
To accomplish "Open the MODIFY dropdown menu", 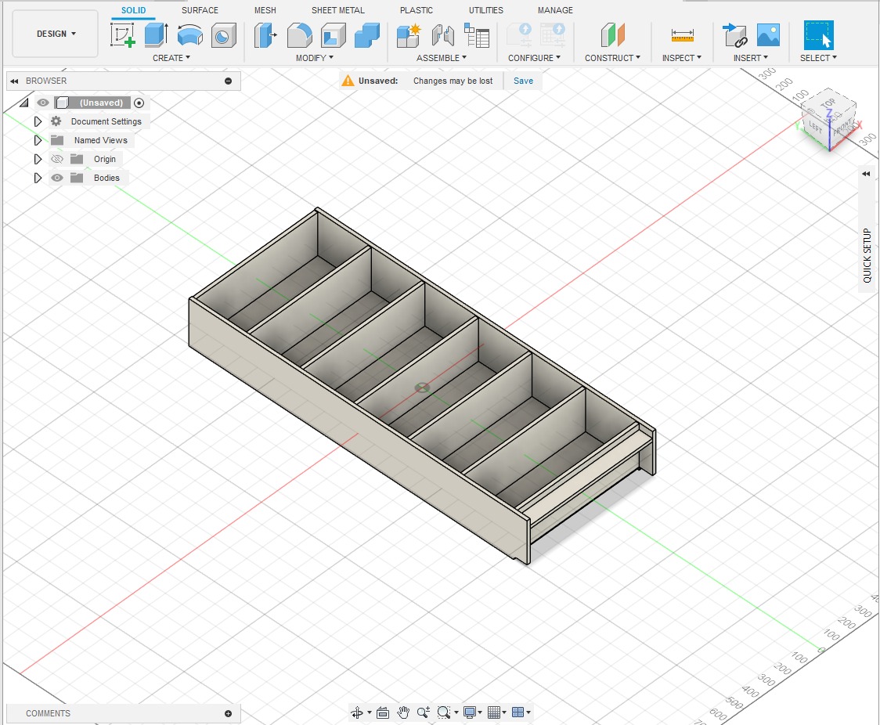I will pos(315,58).
